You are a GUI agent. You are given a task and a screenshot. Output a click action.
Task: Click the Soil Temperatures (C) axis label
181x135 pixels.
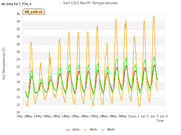[x=4, y=64]
